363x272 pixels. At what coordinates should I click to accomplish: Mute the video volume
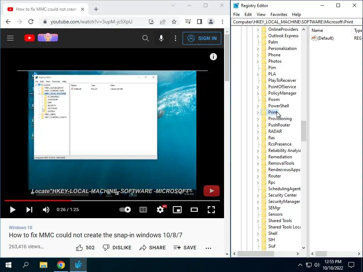pos(46,210)
